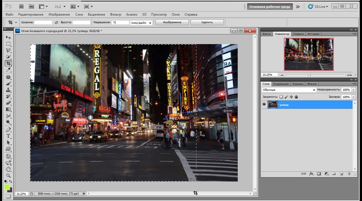Create a new layer
Viewport: 362px width, 201px height.
tap(341, 174)
